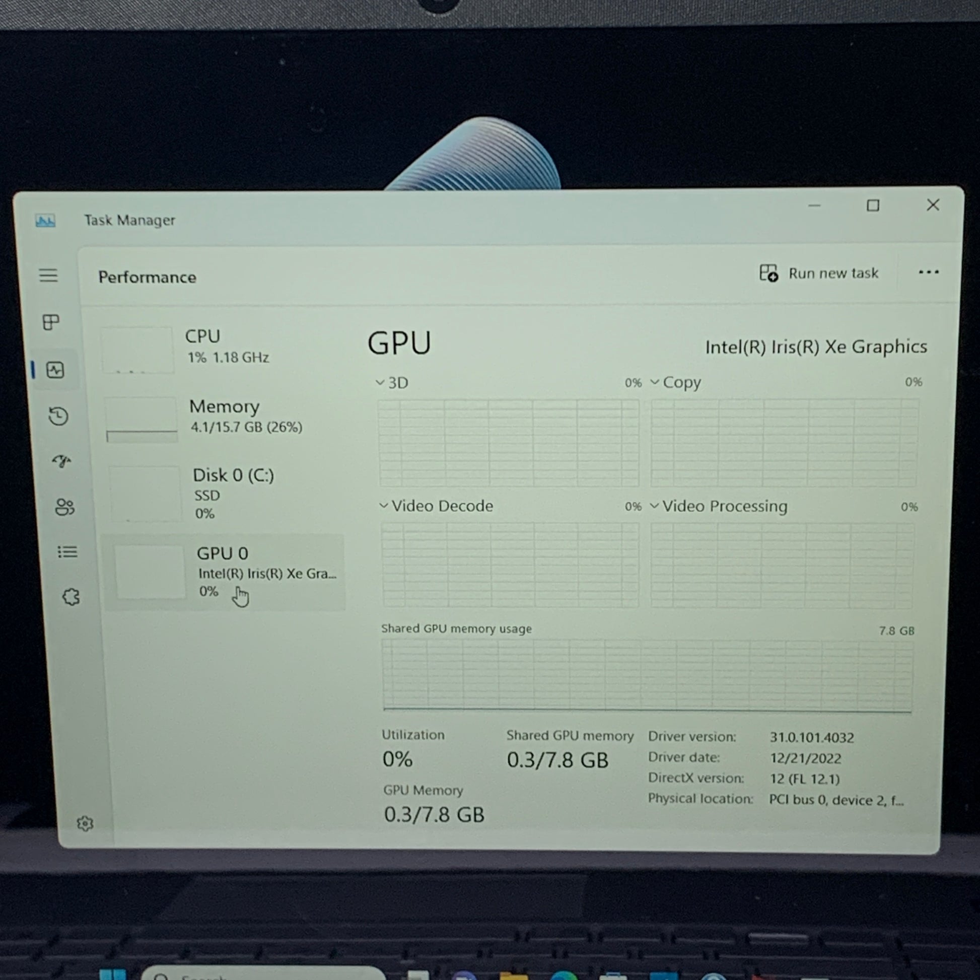Viewport: 980px width, 980px height.
Task: Click the 7.8 GB graph maximum label
Action: click(x=896, y=631)
